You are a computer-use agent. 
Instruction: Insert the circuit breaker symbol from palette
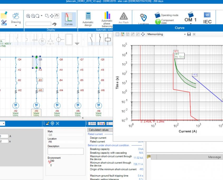[x=100, y=39]
